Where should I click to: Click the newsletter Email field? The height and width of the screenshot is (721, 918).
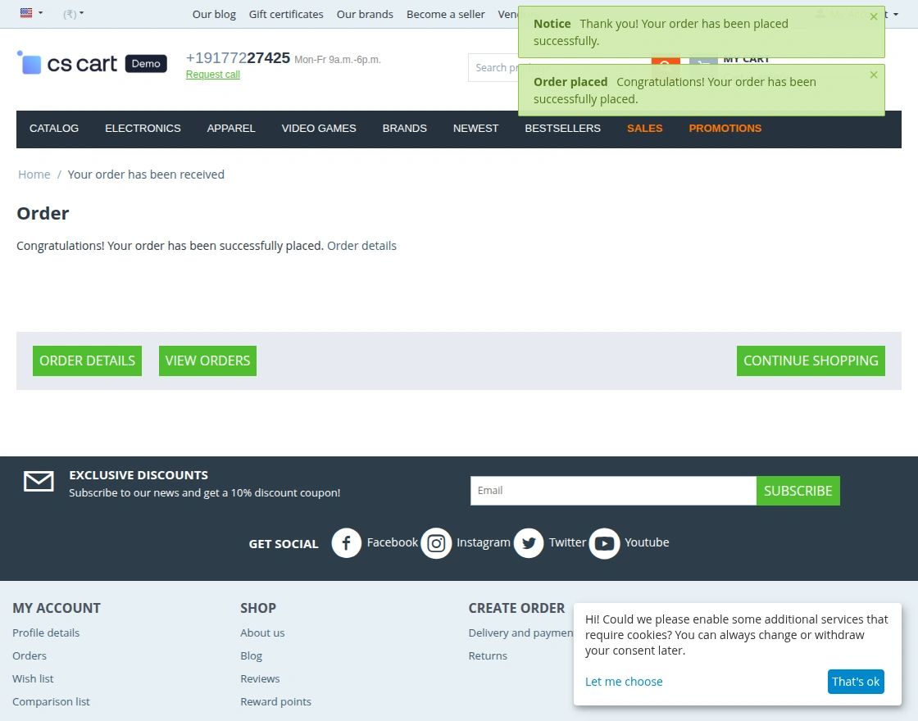[613, 491]
